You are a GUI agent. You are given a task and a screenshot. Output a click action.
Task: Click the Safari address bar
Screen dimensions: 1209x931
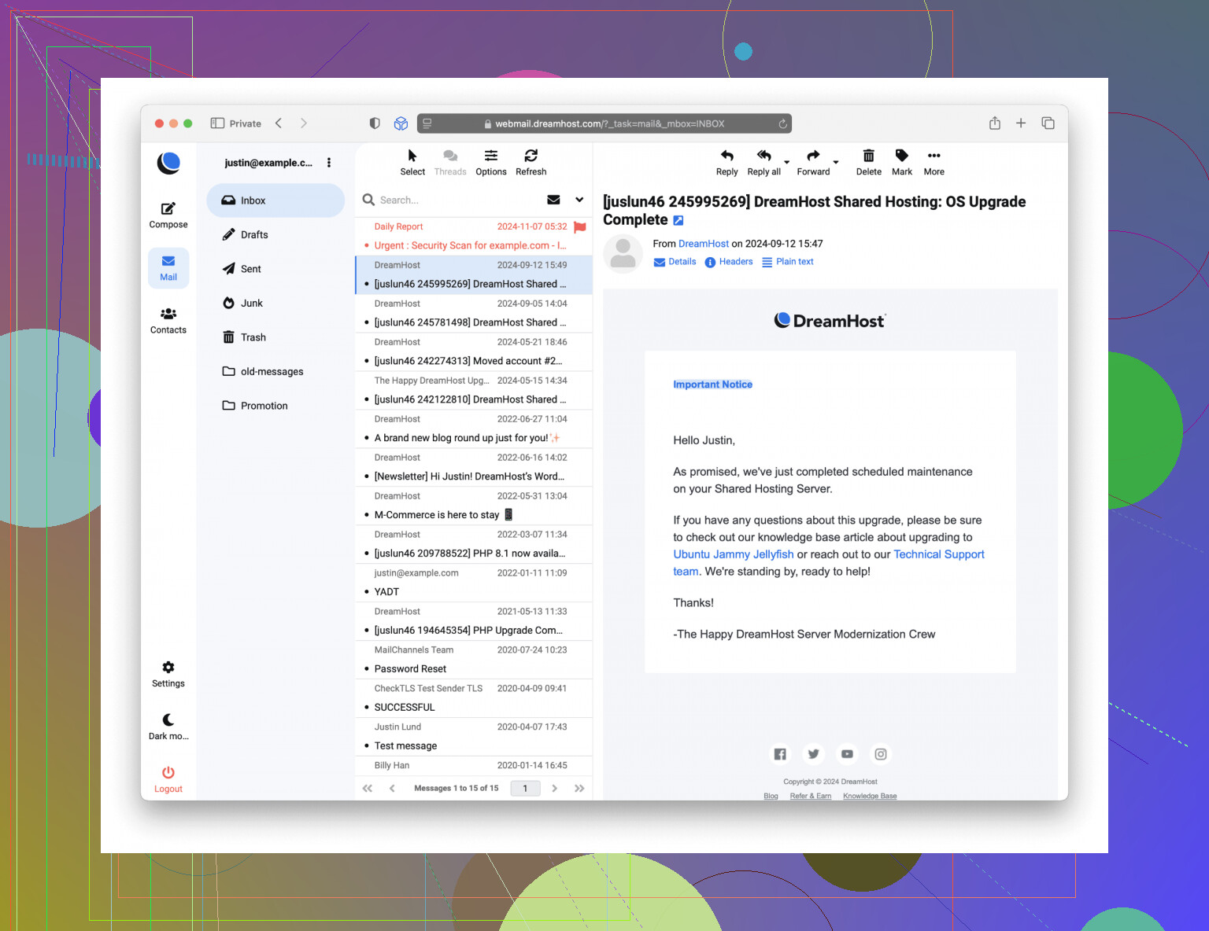[604, 123]
